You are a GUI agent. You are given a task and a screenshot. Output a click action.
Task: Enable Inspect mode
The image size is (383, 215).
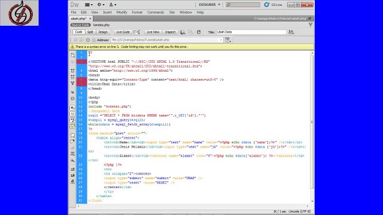170,32
